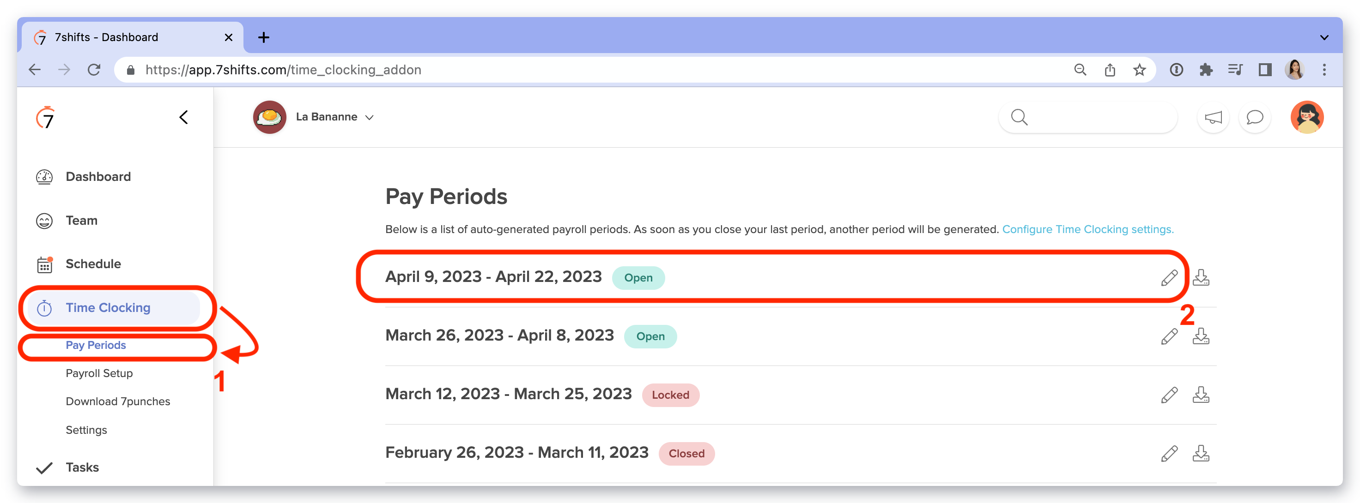Download the March 26 – April 8 pay period
The height and width of the screenshot is (503, 1360).
(1201, 336)
